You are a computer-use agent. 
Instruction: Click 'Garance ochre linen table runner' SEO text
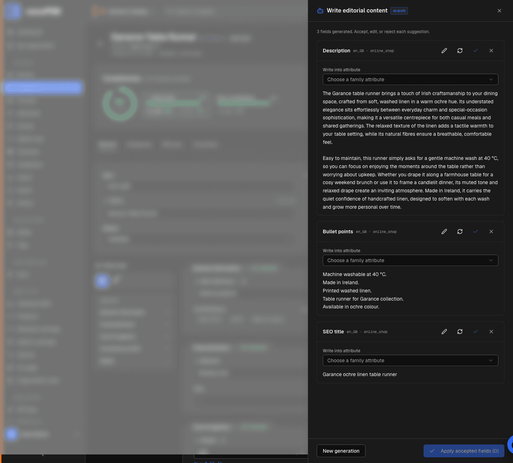[360, 374]
